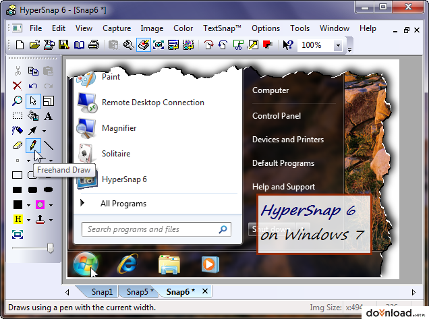Click the Print icon in the toolbar
Image resolution: width=429 pixels, height=319 pixels.
[x=94, y=45]
